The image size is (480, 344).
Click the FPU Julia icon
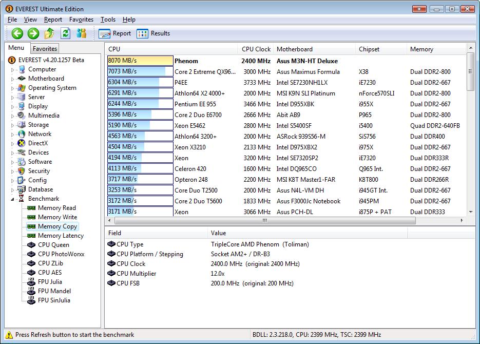point(31,282)
